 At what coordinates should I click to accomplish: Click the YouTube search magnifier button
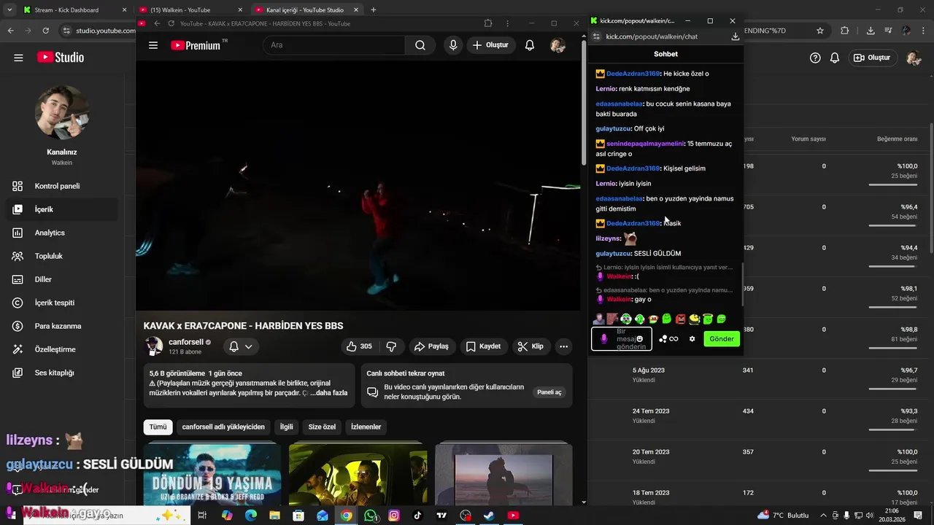click(420, 45)
